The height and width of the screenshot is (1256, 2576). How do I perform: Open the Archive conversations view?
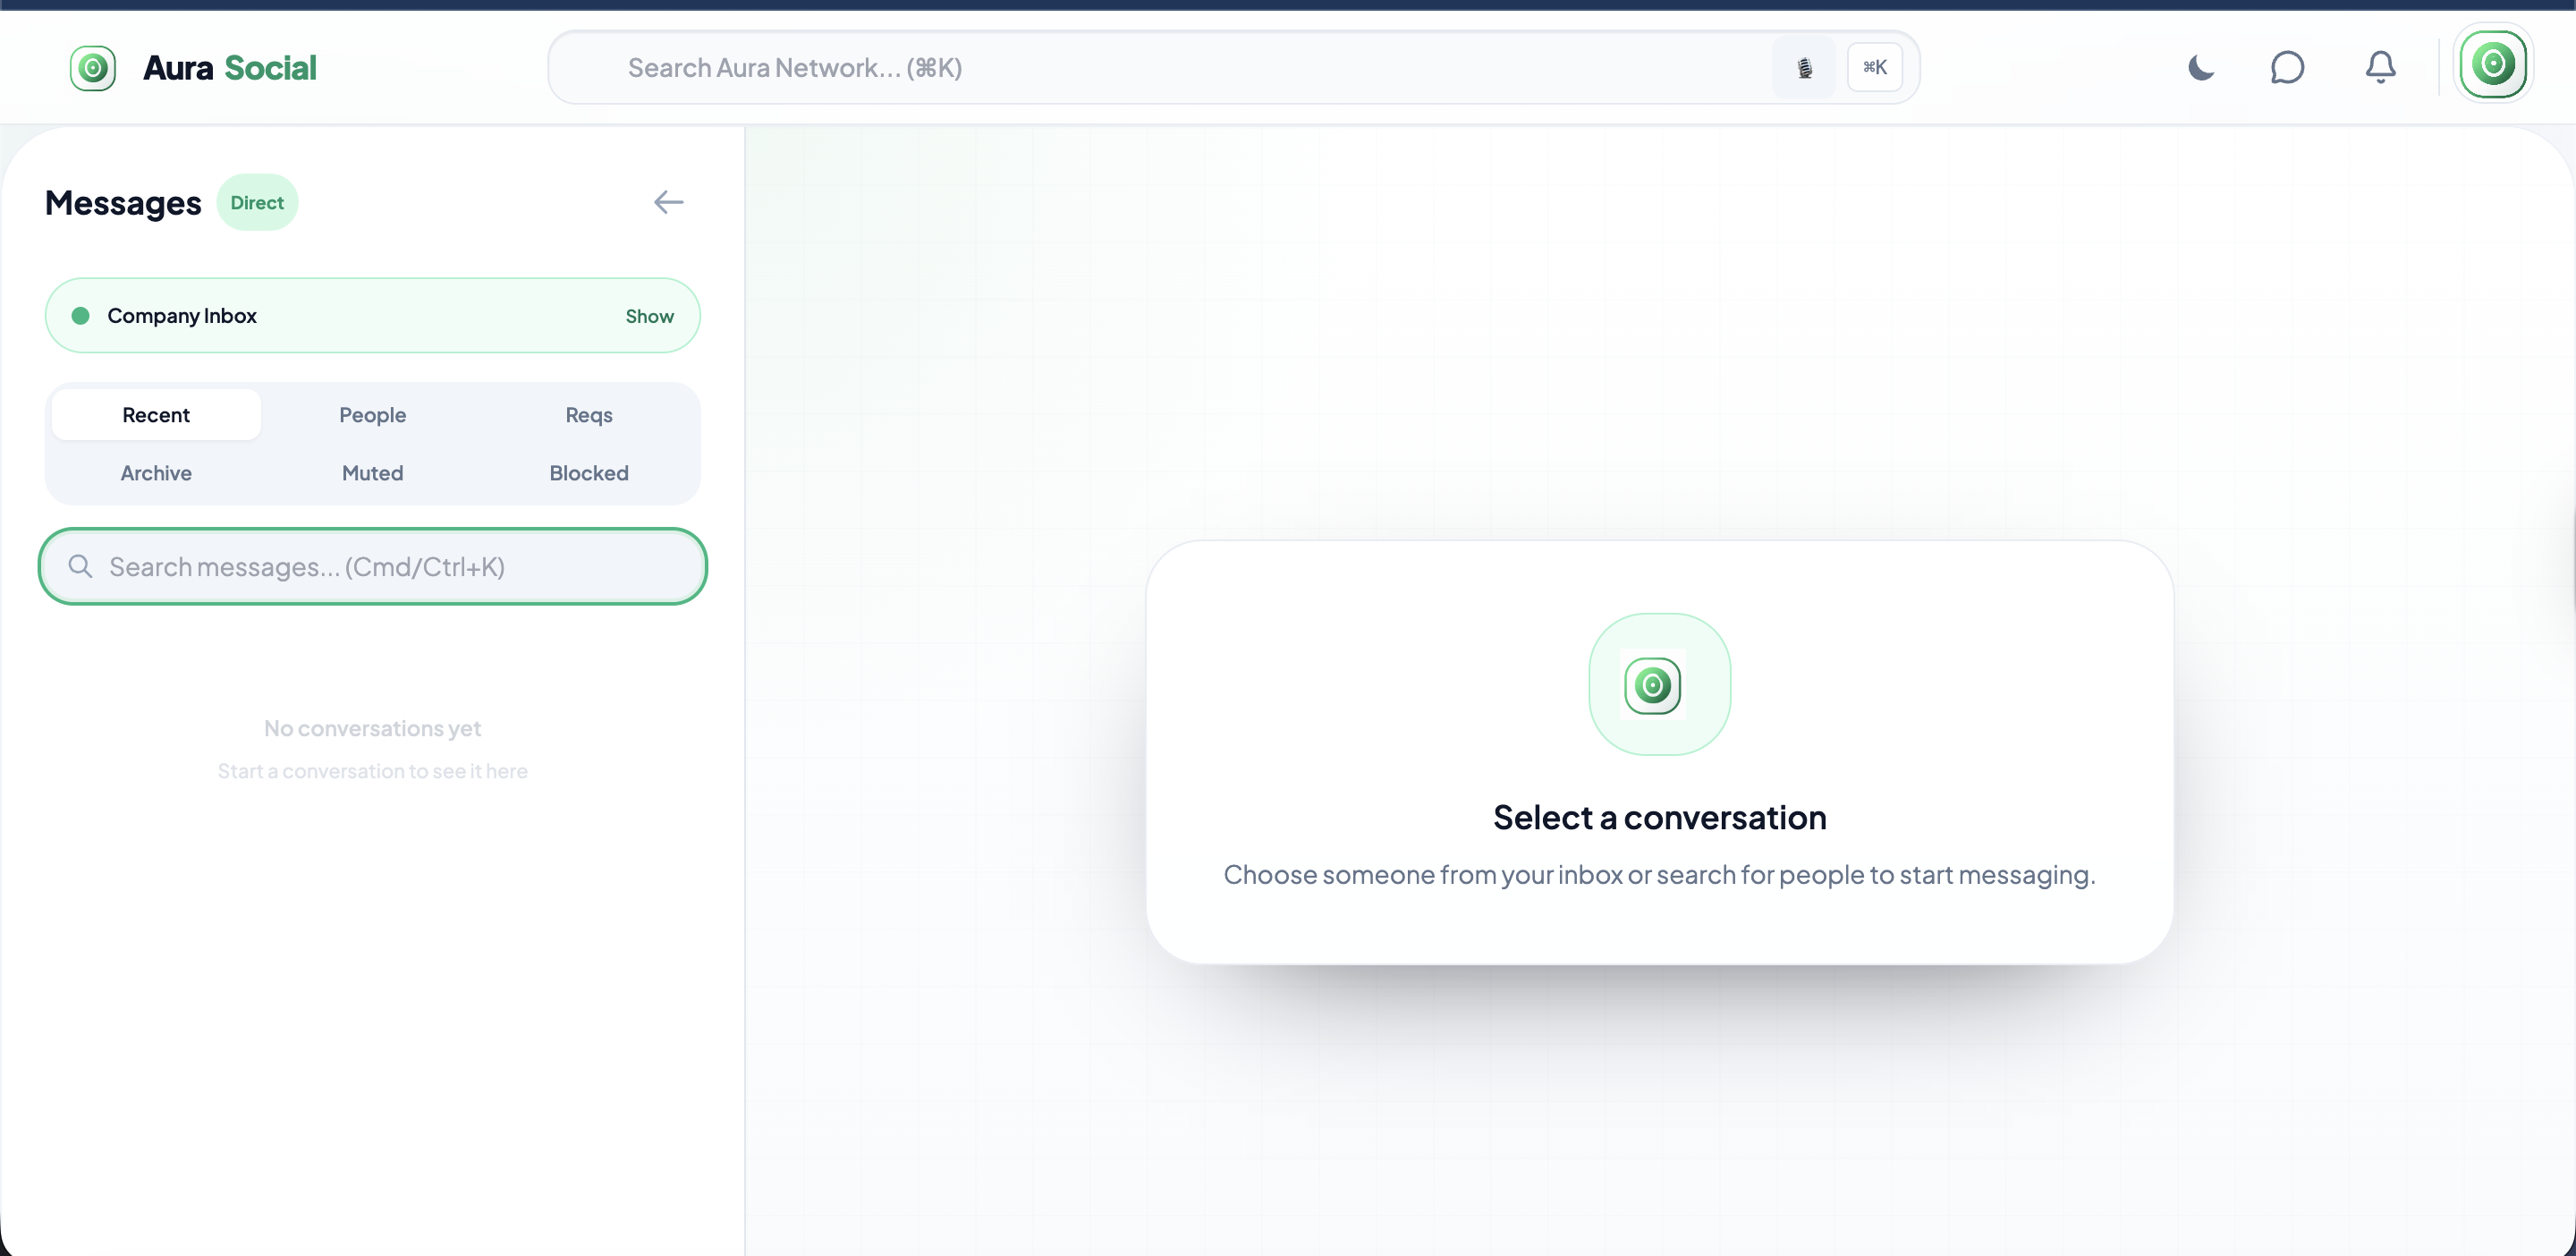tap(155, 473)
